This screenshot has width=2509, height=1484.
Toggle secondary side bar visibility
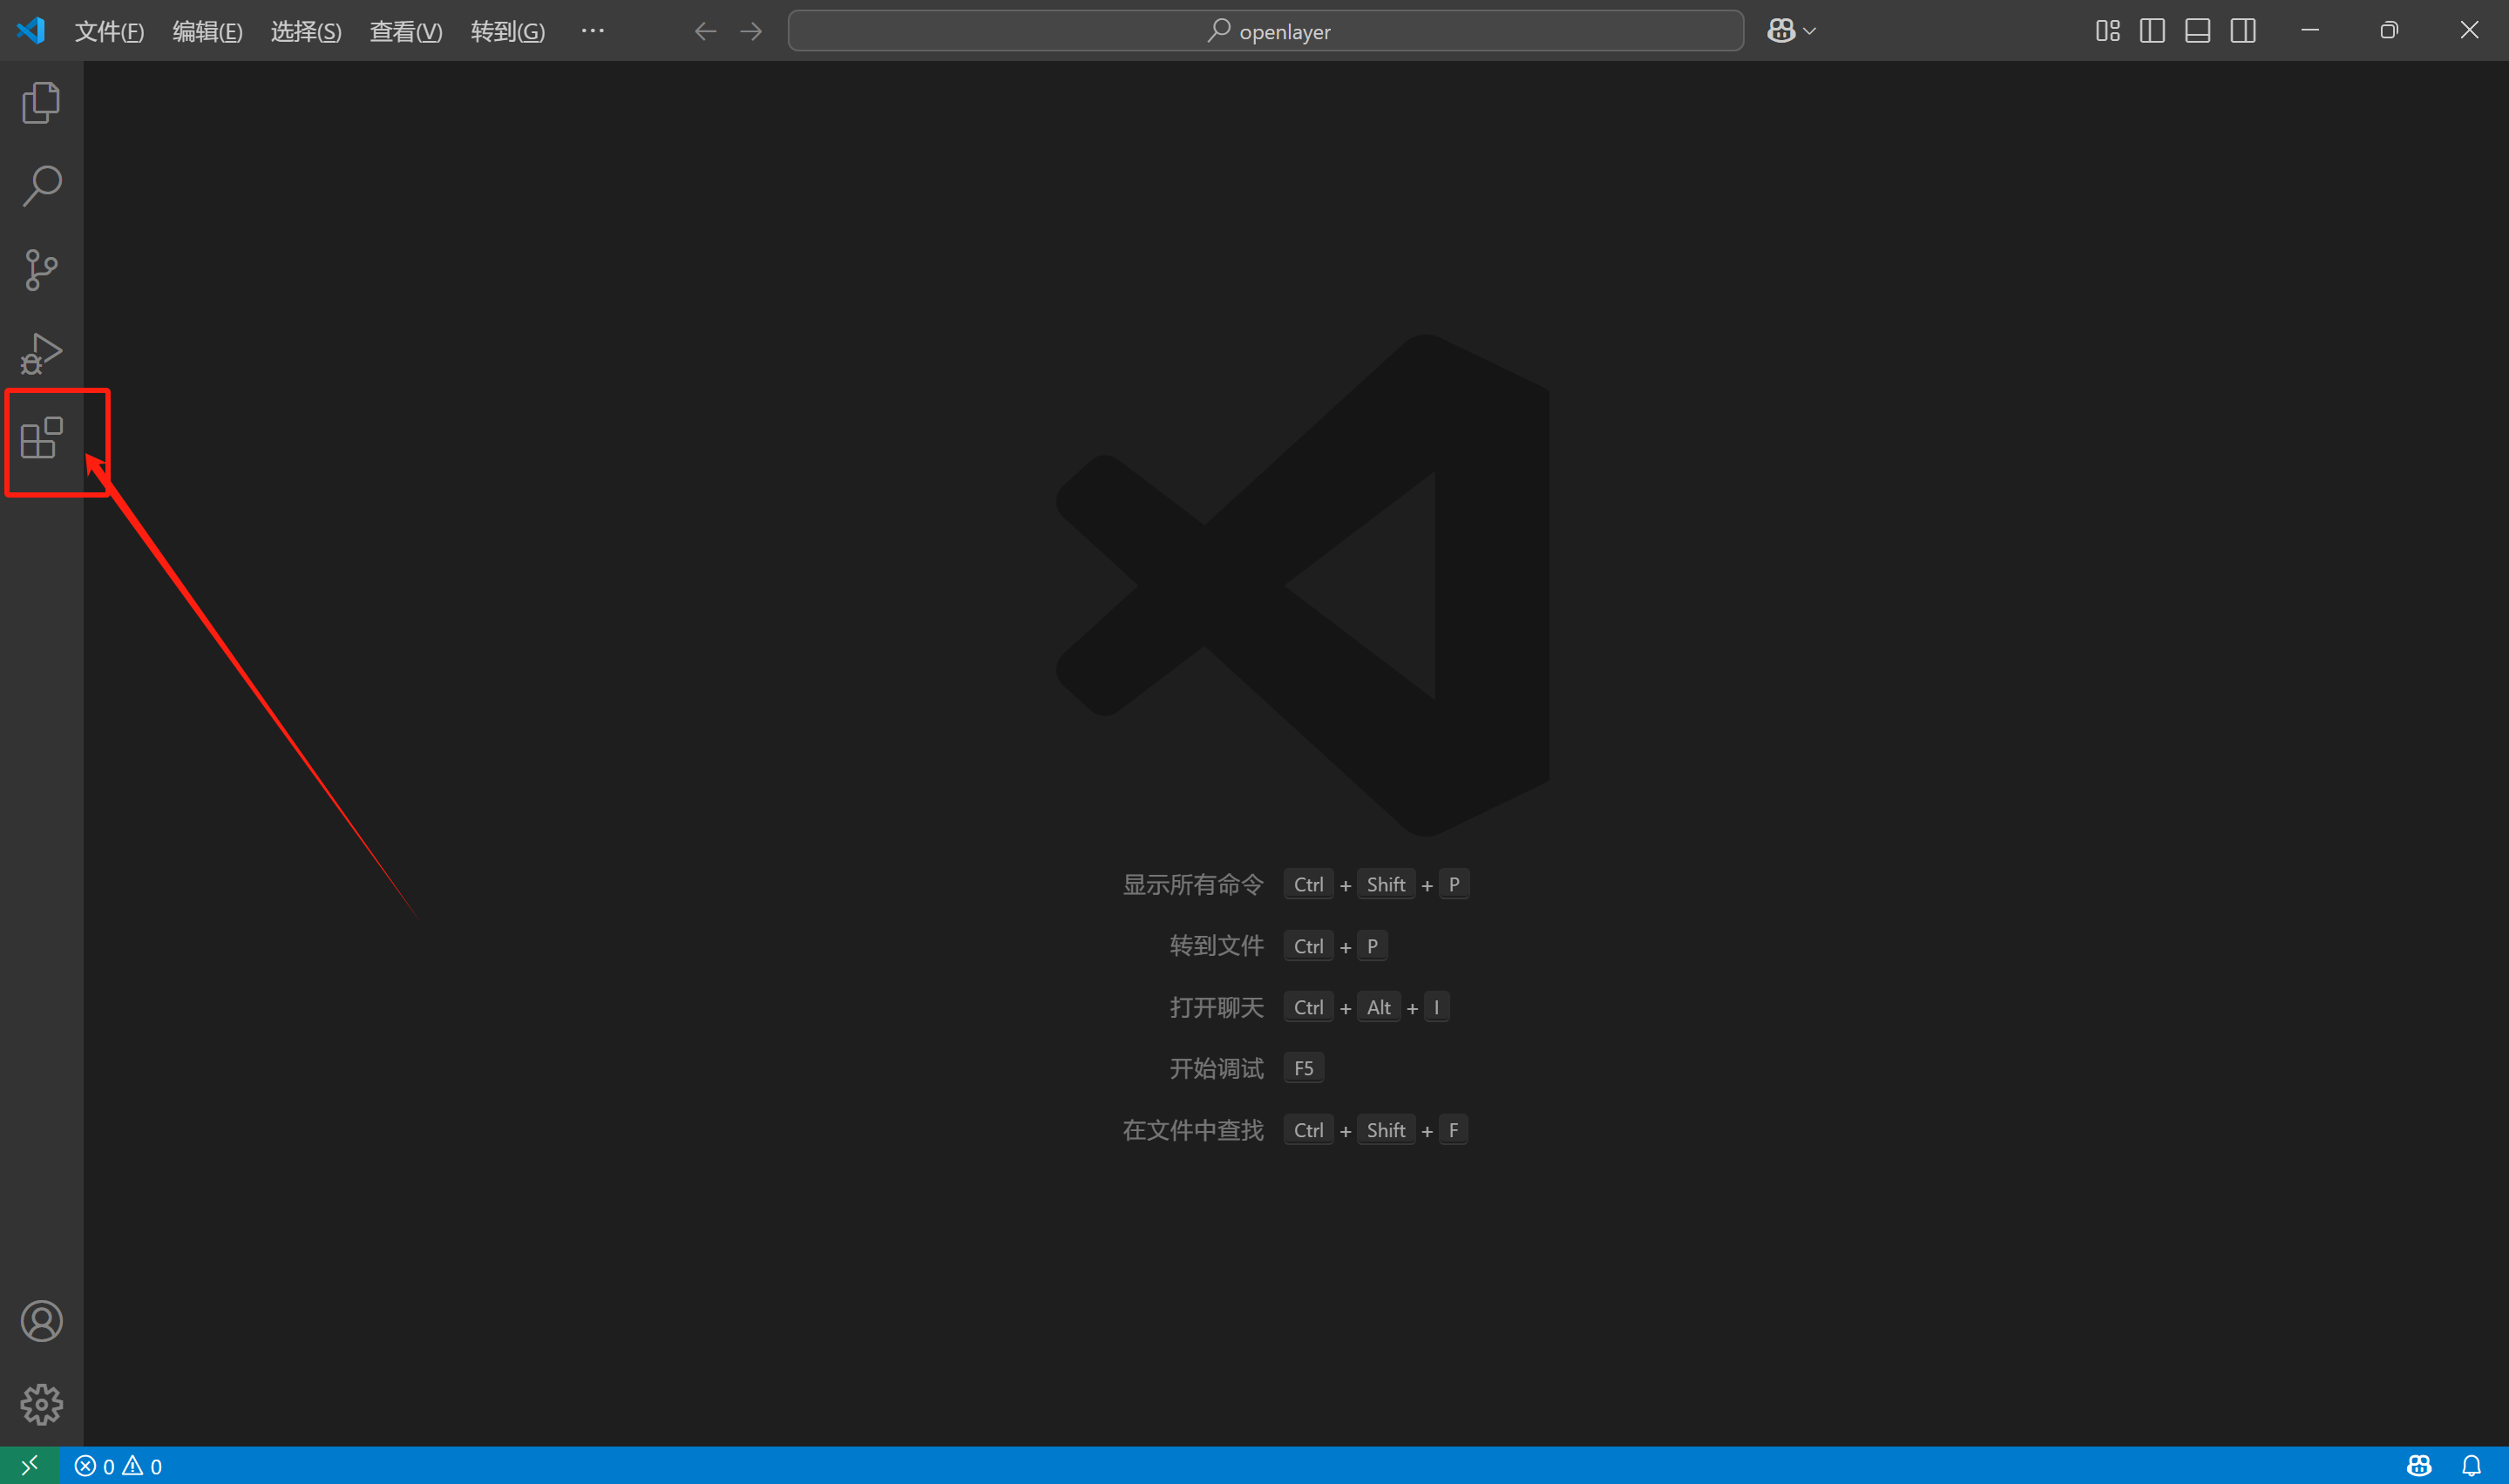coord(2243,31)
